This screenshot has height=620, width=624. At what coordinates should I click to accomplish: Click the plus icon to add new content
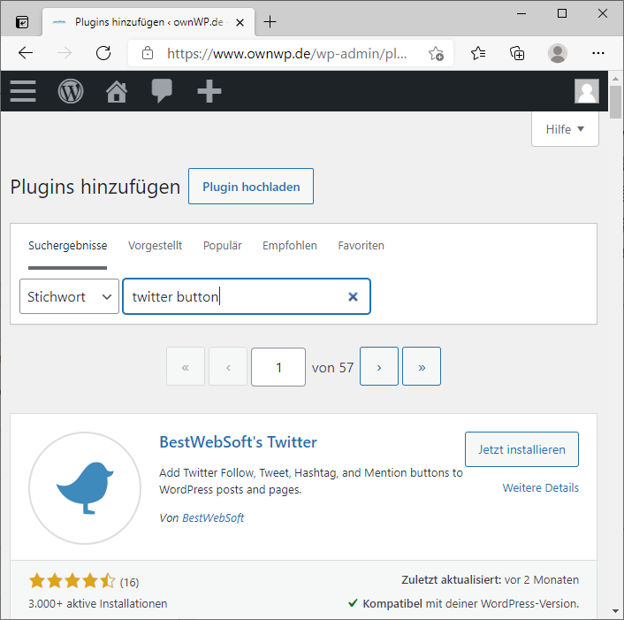point(209,91)
